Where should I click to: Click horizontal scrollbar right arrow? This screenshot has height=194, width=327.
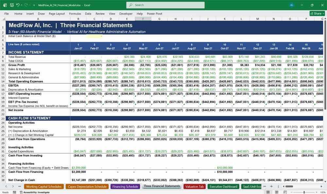click(322, 186)
